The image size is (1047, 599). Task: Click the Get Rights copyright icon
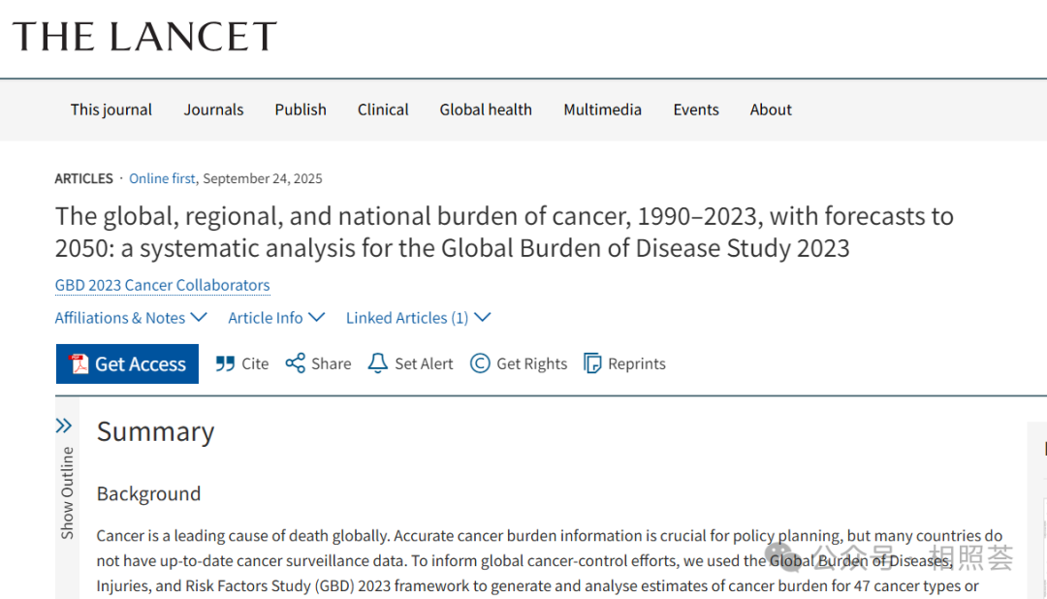(480, 363)
